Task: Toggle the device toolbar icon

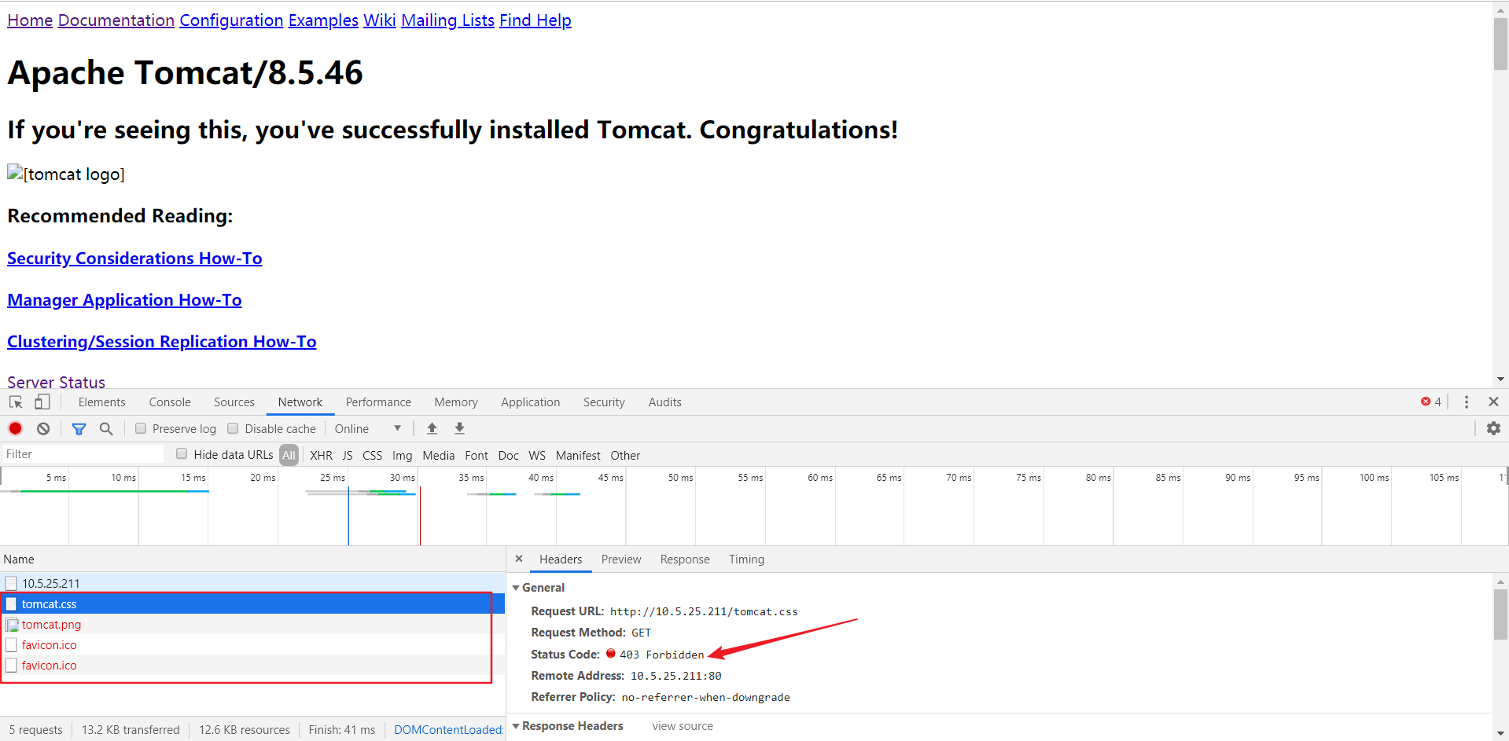Action: click(x=42, y=402)
